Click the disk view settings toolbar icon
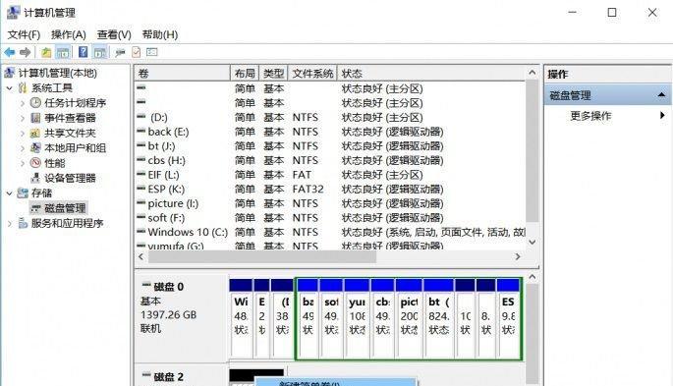The height and width of the screenshot is (386, 673). point(152,52)
